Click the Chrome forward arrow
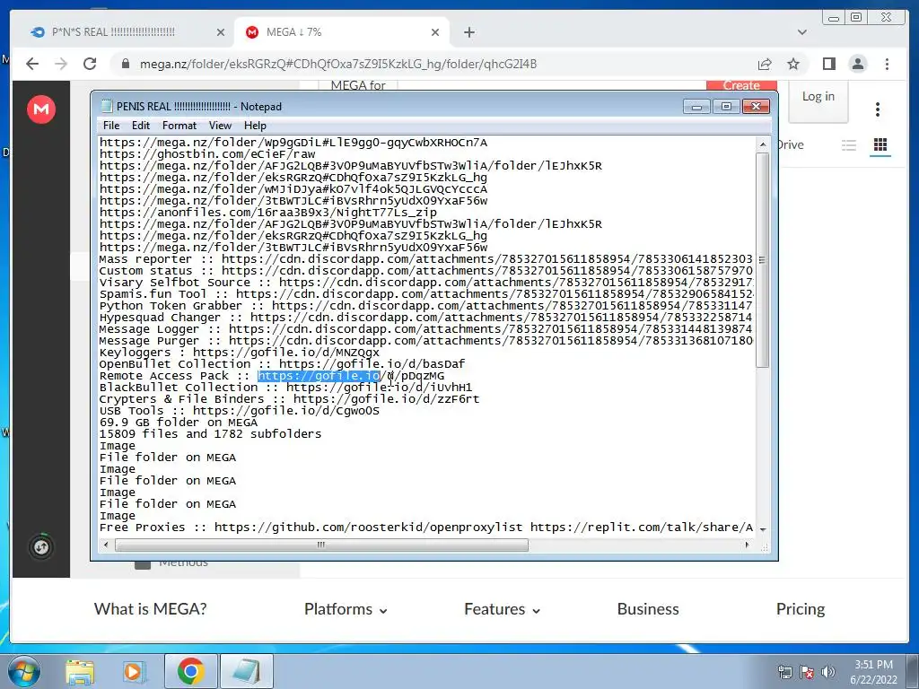The height and width of the screenshot is (689, 919). tap(61, 64)
